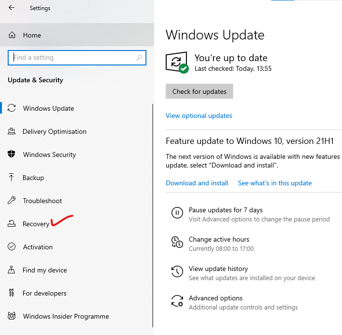The height and width of the screenshot is (335, 342).
Task: Open the Troubleshoot section
Action: point(76,201)
